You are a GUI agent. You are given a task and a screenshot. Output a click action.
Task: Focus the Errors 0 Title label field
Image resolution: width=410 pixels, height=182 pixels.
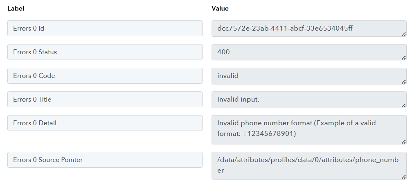pos(105,99)
